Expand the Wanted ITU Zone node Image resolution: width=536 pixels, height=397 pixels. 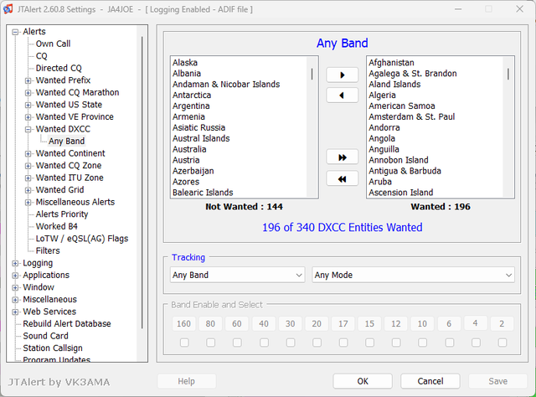[x=28, y=178]
